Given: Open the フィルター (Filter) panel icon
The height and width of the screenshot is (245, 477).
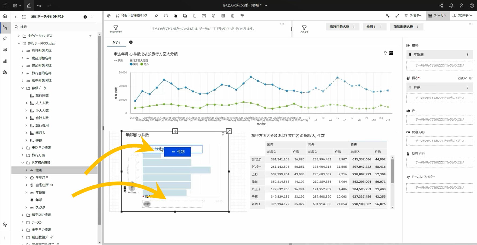Looking at the screenshot, I should coord(413,16).
